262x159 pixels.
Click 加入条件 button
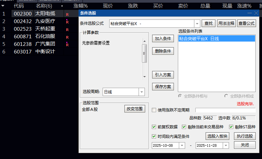163,39
